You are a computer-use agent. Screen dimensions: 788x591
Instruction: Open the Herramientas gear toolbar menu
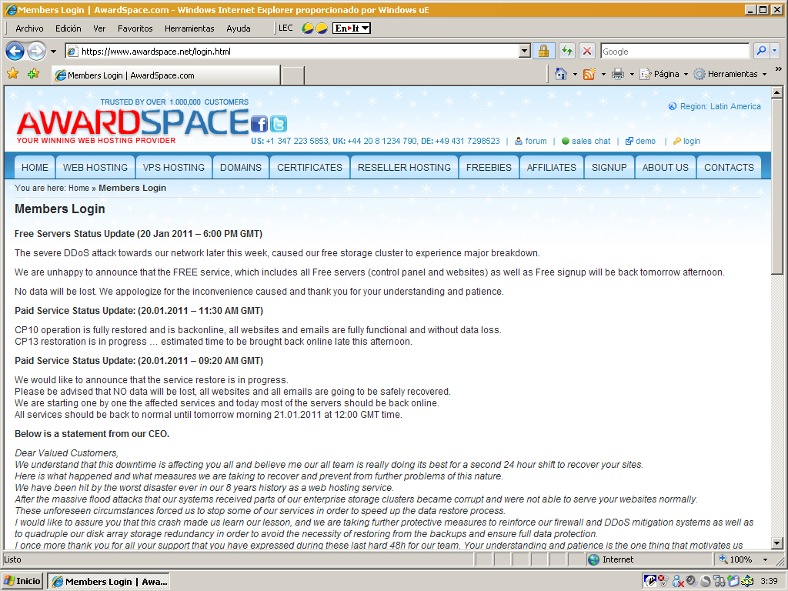730,74
